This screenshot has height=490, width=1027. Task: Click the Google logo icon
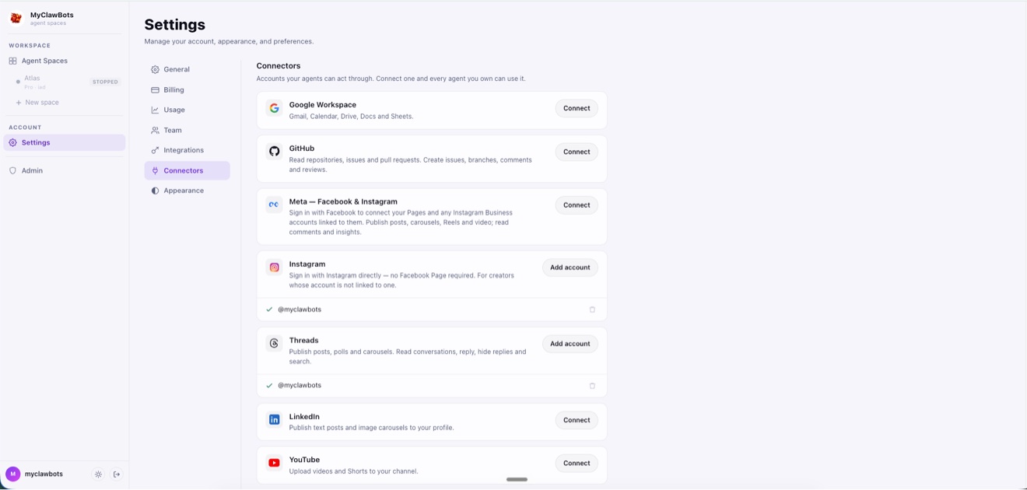274,108
